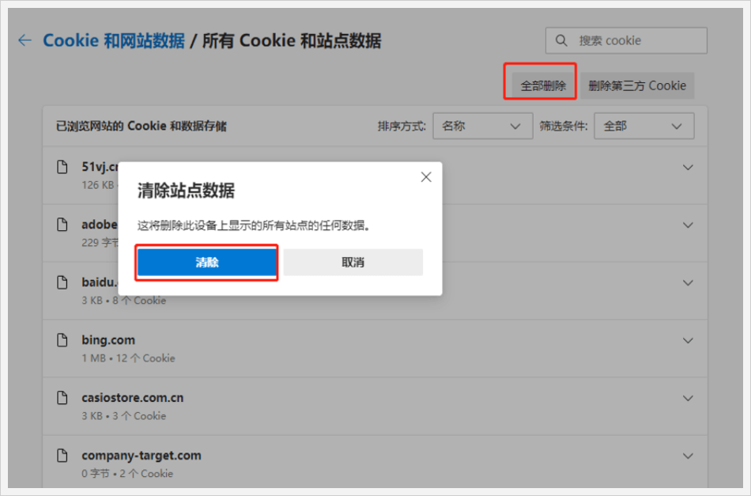Click the back arrow icon
Screen dimensions: 751x496
tap(25, 40)
